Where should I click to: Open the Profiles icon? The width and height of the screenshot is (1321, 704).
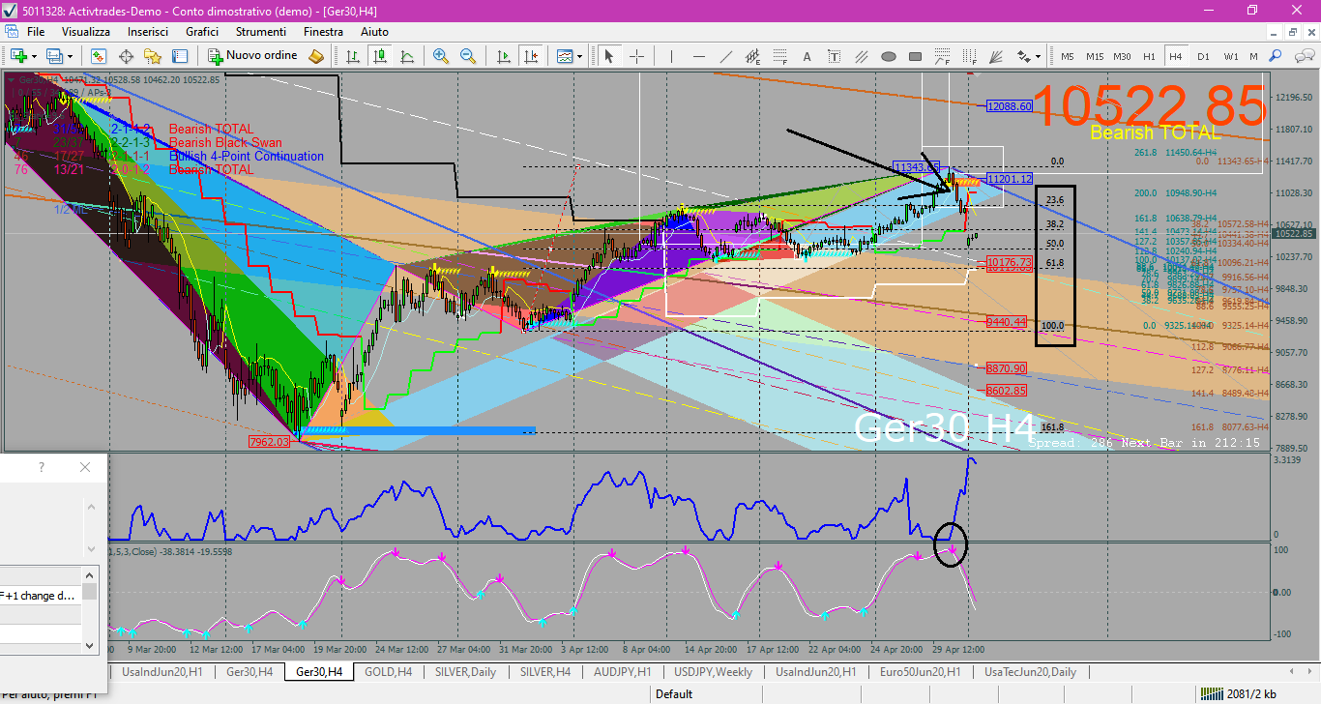54,56
